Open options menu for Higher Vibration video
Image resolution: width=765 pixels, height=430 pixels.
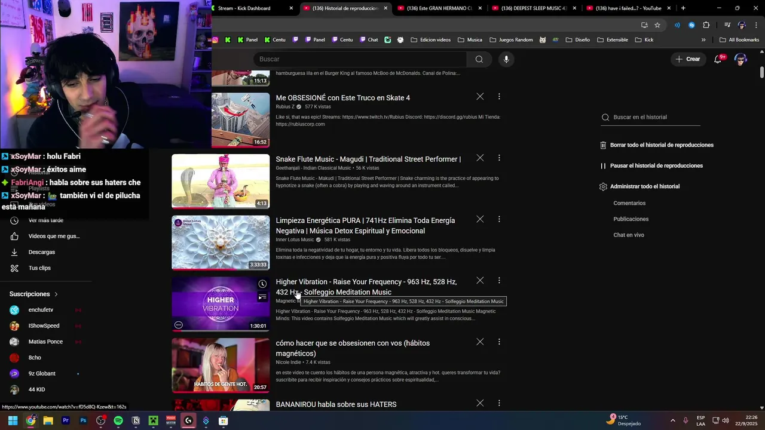(x=499, y=280)
